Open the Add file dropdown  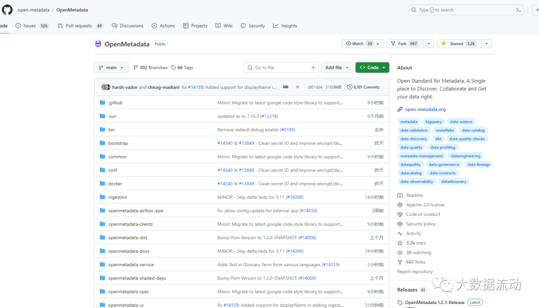(337, 68)
